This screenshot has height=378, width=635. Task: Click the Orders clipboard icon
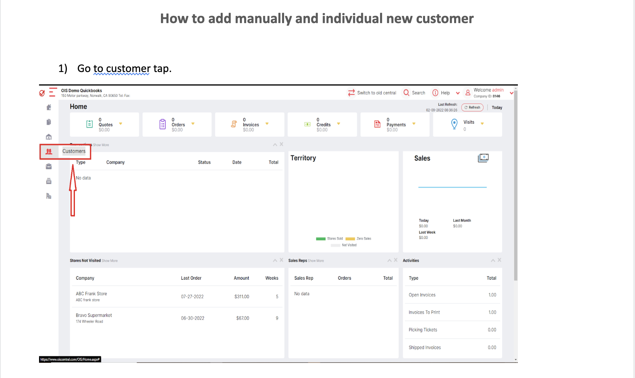(163, 124)
